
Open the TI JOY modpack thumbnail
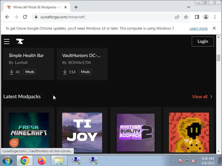[x=82, y=133]
